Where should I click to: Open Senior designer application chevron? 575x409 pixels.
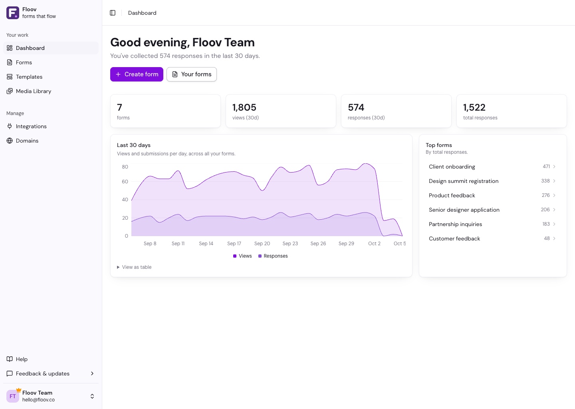click(554, 210)
